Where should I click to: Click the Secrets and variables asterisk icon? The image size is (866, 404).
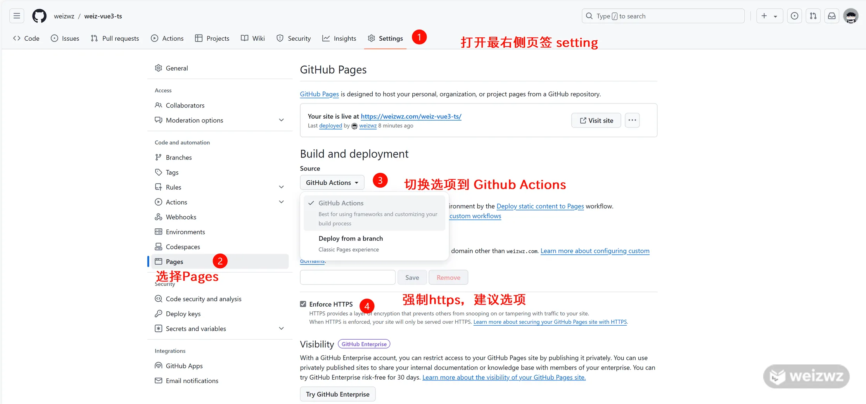click(x=158, y=328)
